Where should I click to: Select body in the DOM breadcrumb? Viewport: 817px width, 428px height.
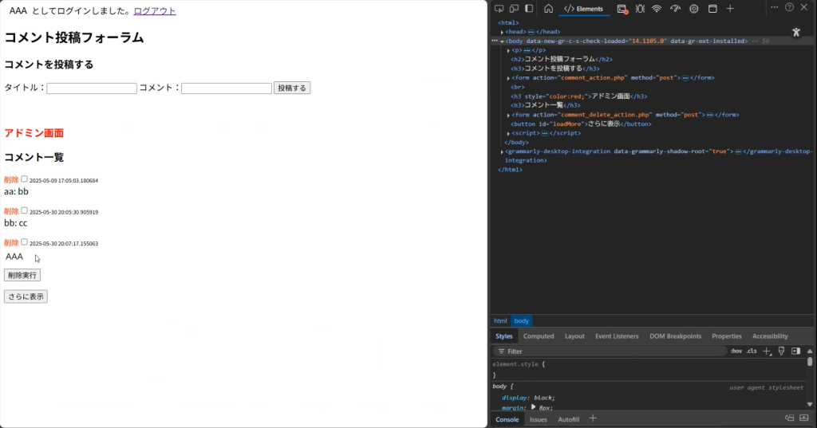(521, 320)
